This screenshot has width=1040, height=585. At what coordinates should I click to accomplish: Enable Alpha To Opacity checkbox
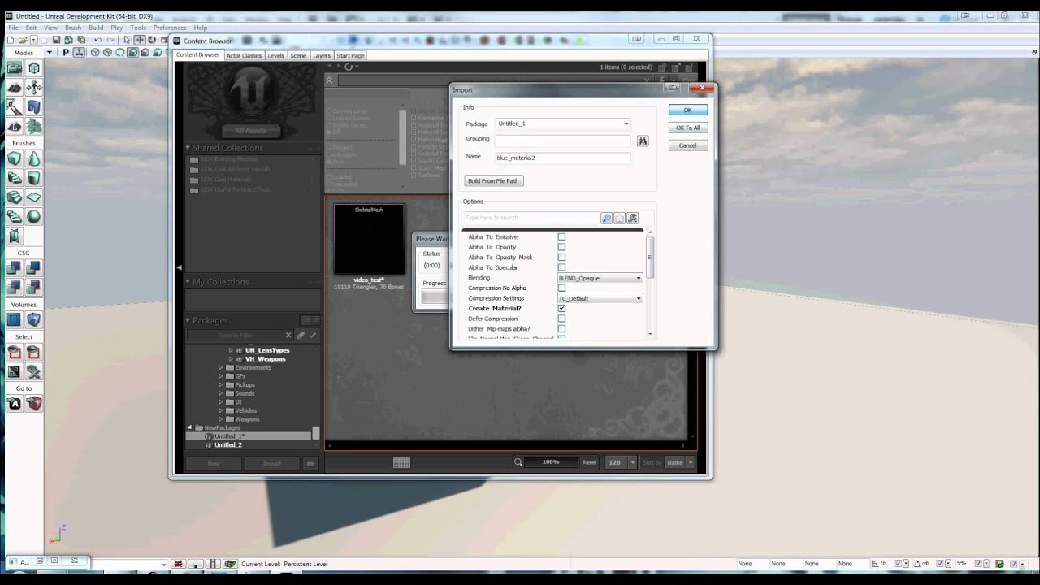tap(561, 247)
